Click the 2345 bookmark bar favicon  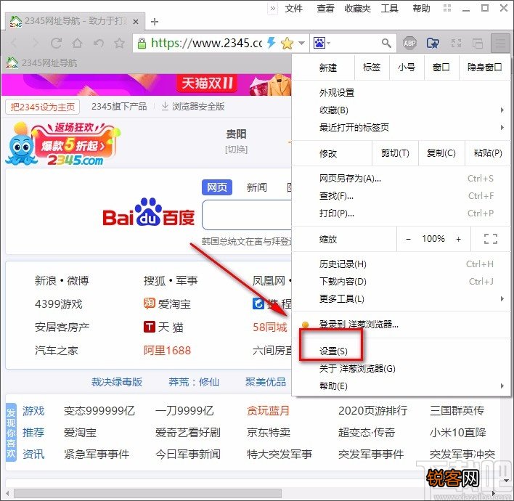click(x=12, y=62)
